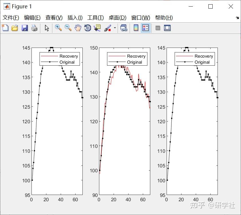The image size is (241, 215).
Task: Select the Recovery legend entry in middle plot
Action: coord(136,56)
